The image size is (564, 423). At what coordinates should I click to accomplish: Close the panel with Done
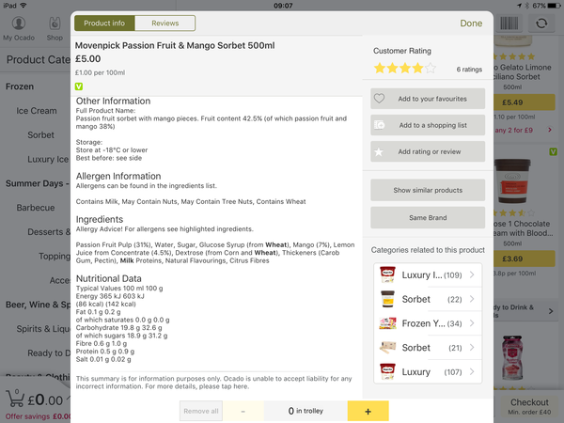(471, 23)
